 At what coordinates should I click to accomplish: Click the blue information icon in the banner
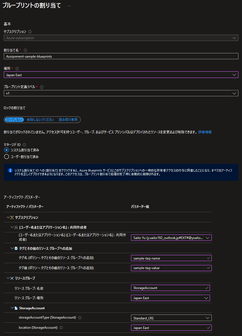[10, 171]
